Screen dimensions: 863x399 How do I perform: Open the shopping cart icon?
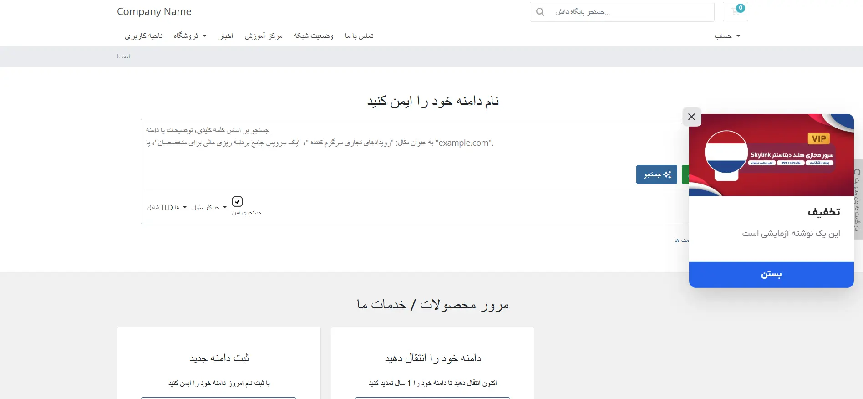tap(735, 12)
